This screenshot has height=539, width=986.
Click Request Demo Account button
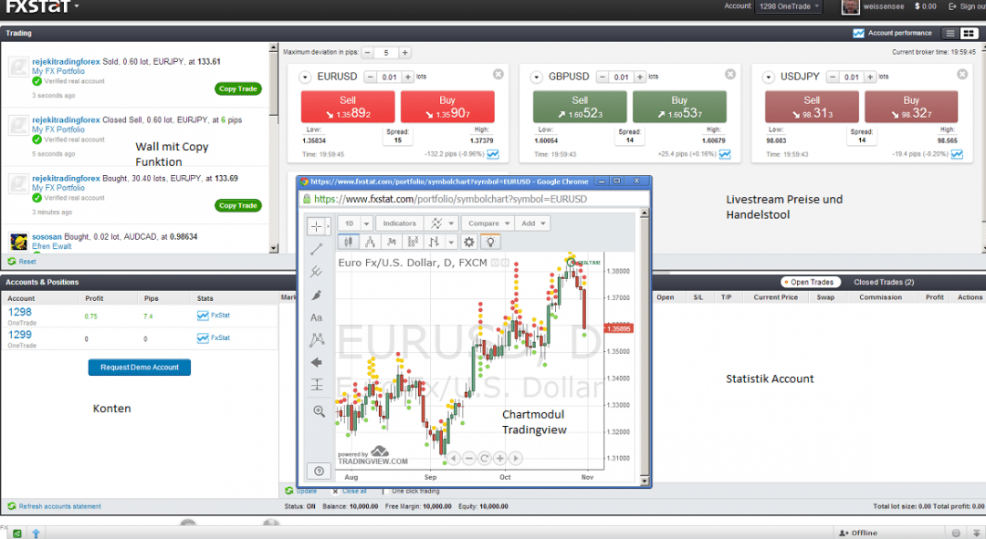tap(140, 367)
